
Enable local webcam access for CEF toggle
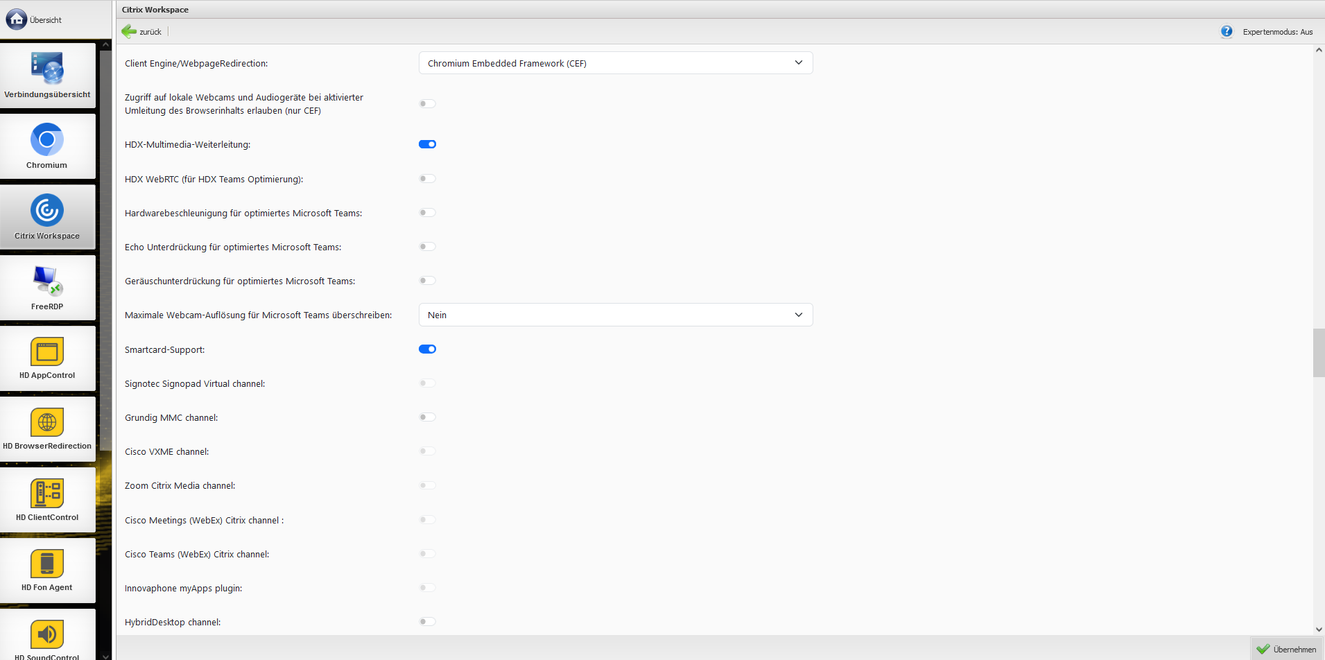(x=427, y=104)
